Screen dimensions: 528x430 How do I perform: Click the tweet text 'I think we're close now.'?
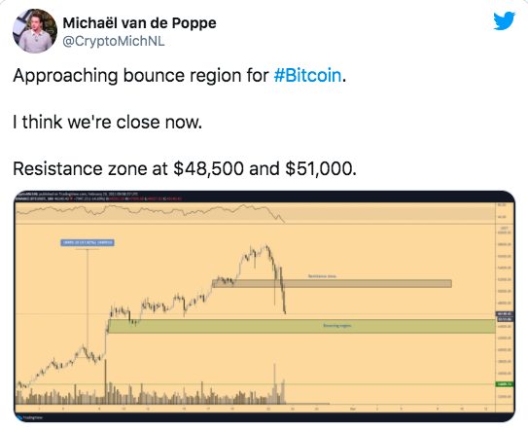[107, 122]
